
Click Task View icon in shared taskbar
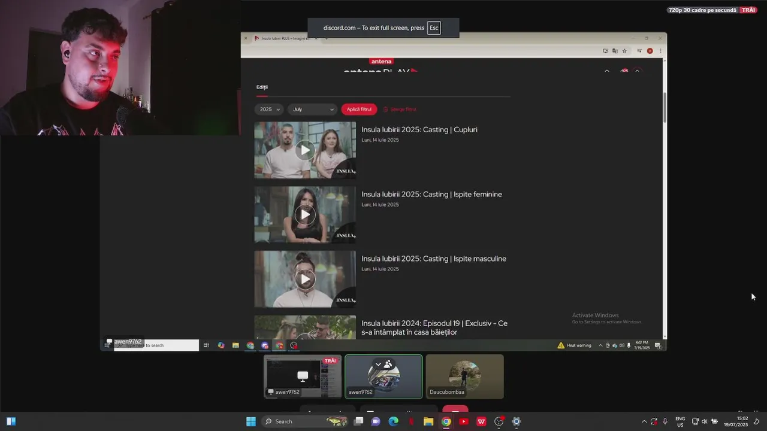[x=206, y=345]
